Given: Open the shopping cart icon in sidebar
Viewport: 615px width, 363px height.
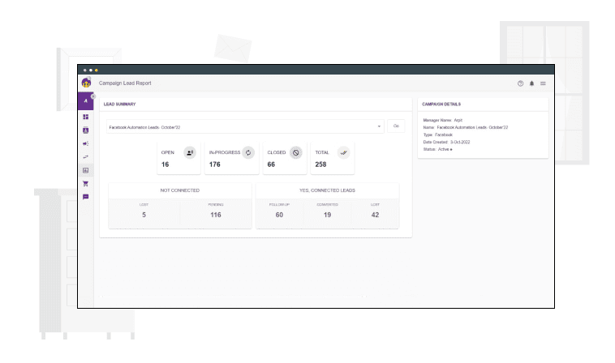Looking at the screenshot, I should coord(86,185).
